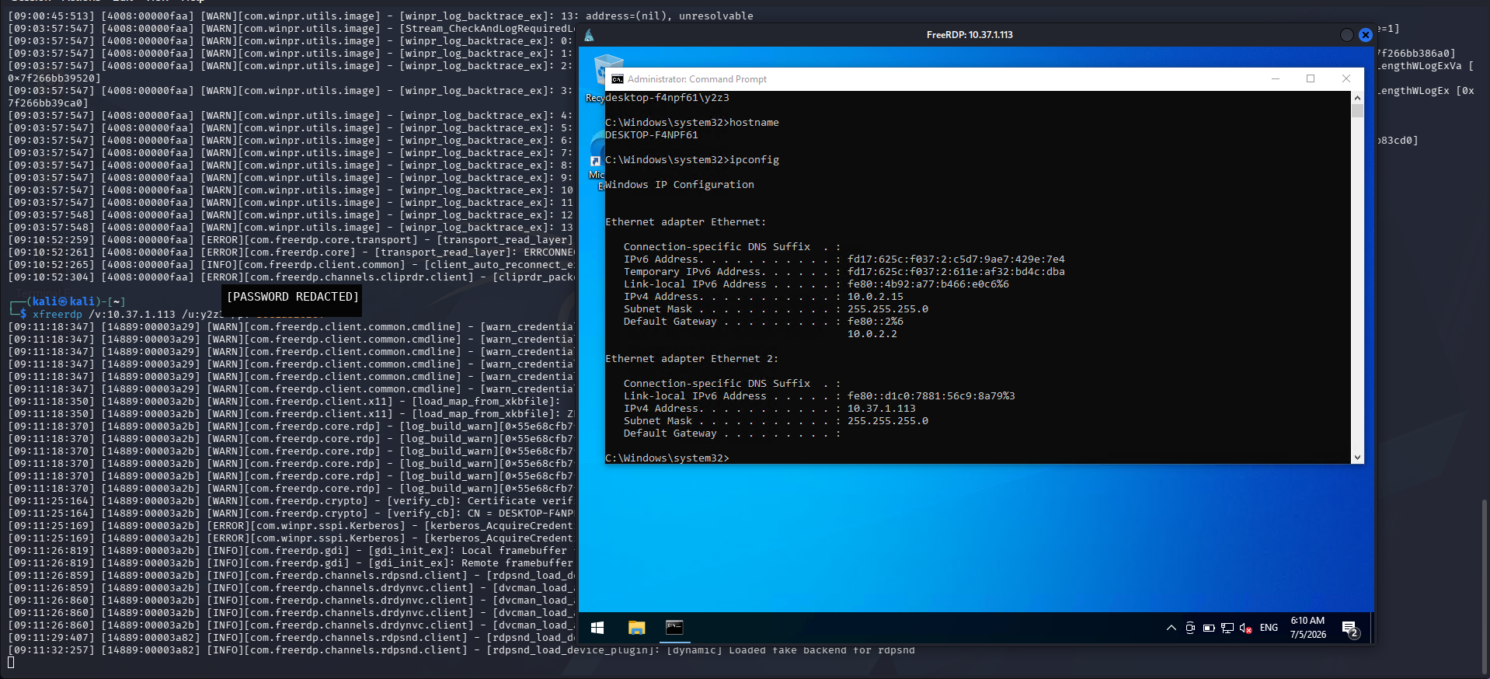This screenshot has height=679, width=1490.
Task: Click Command Prompt scrollbar down arrow
Action: [x=1357, y=458]
